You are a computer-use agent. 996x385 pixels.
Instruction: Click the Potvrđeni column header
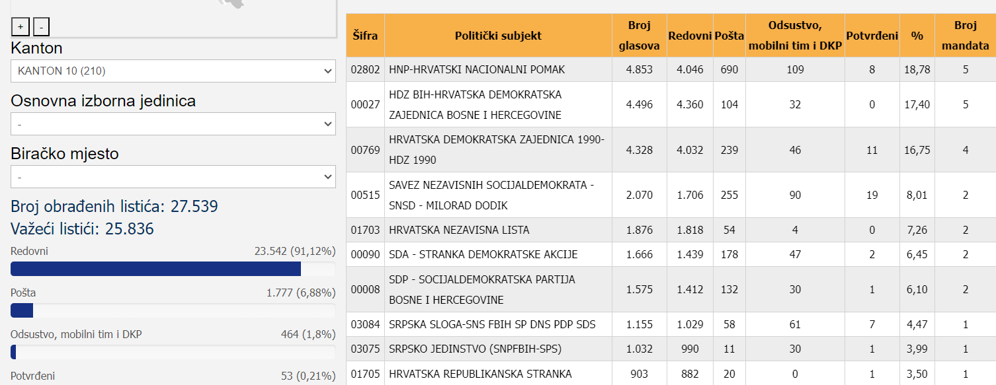pyautogui.click(x=872, y=36)
